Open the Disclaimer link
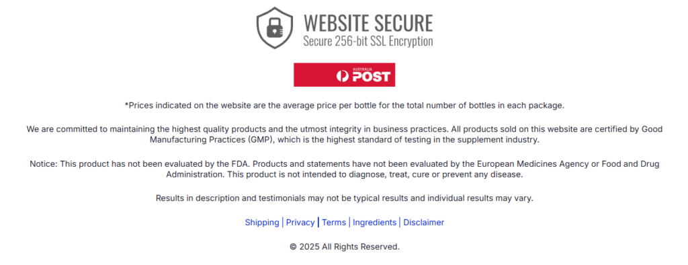 (424, 223)
